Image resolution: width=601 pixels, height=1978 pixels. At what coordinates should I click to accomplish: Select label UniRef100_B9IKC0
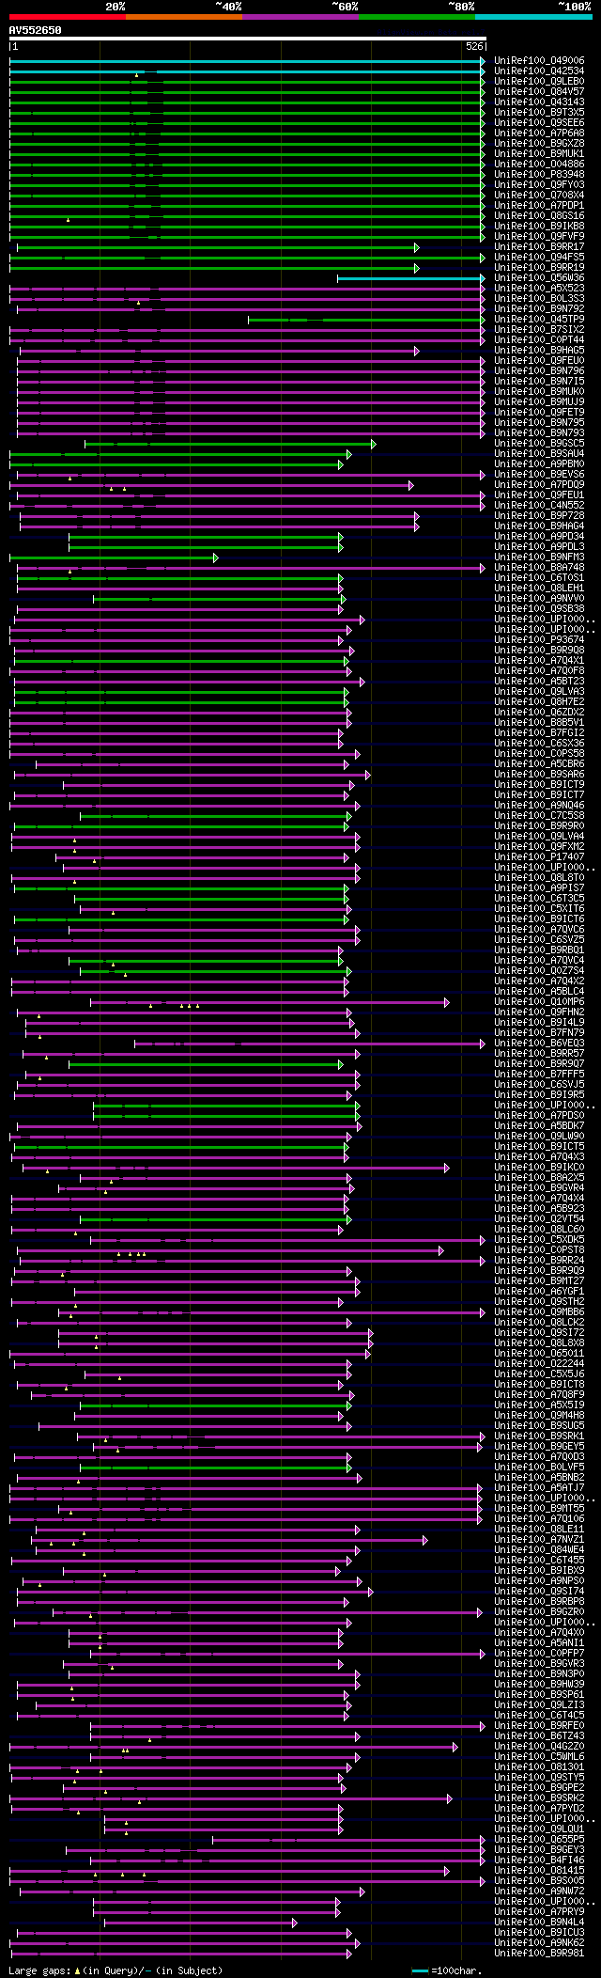coord(539,1168)
